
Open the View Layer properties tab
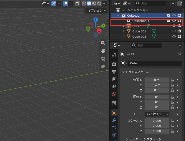click(x=114, y=79)
